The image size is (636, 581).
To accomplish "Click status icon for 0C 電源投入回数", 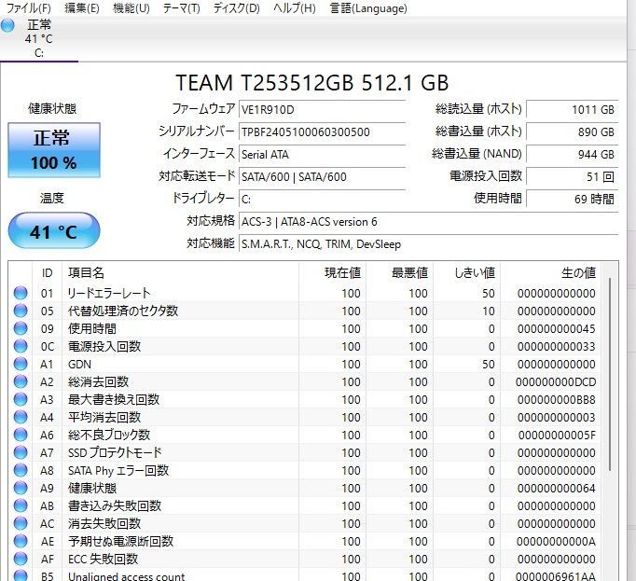I will [x=21, y=347].
